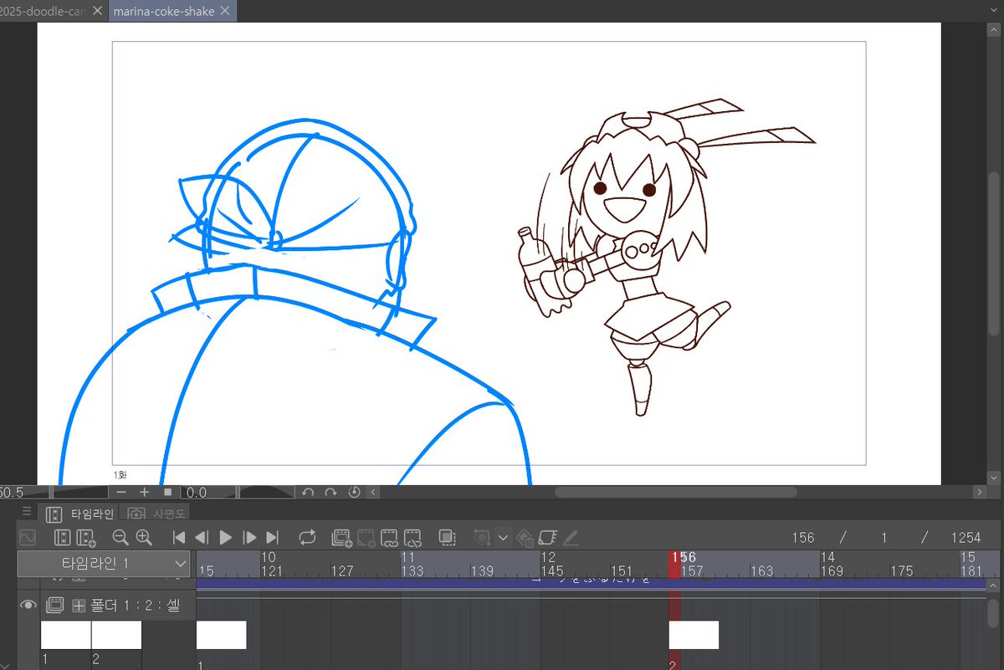Click the current frame field showing 156
Viewport: 1004px width, 670px height.
click(803, 538)
